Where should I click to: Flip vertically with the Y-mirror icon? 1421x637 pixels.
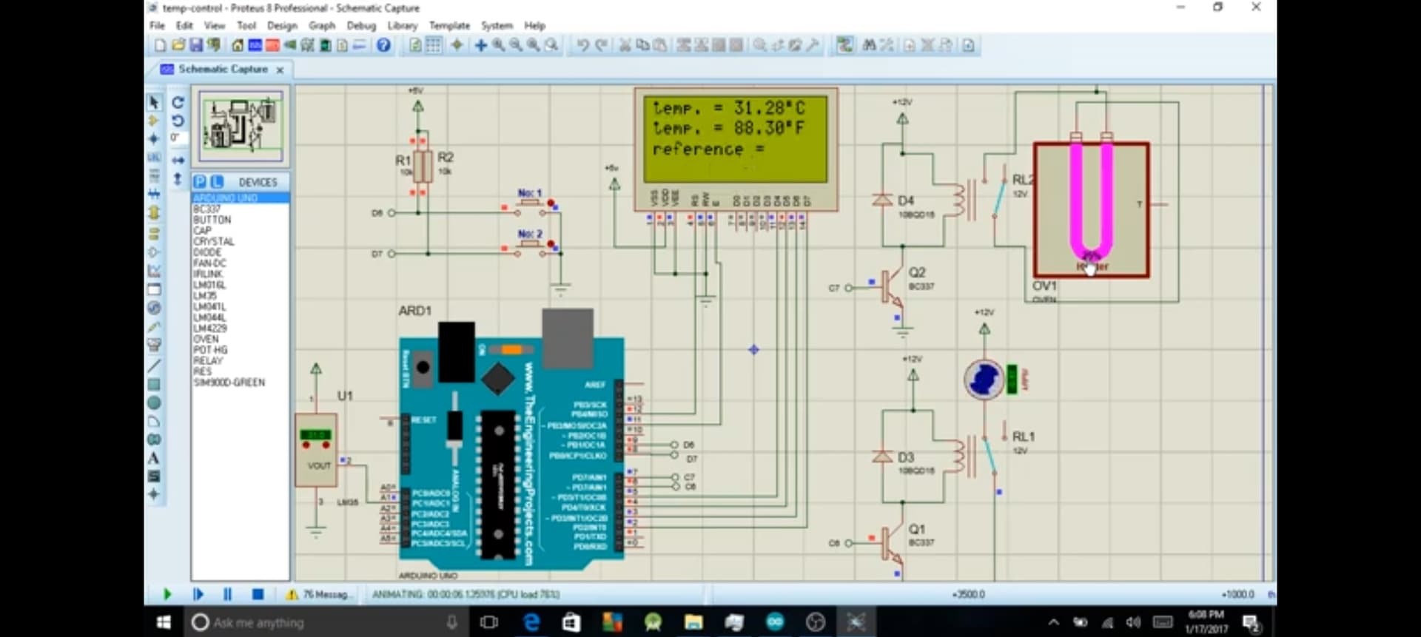pos(178,179)
